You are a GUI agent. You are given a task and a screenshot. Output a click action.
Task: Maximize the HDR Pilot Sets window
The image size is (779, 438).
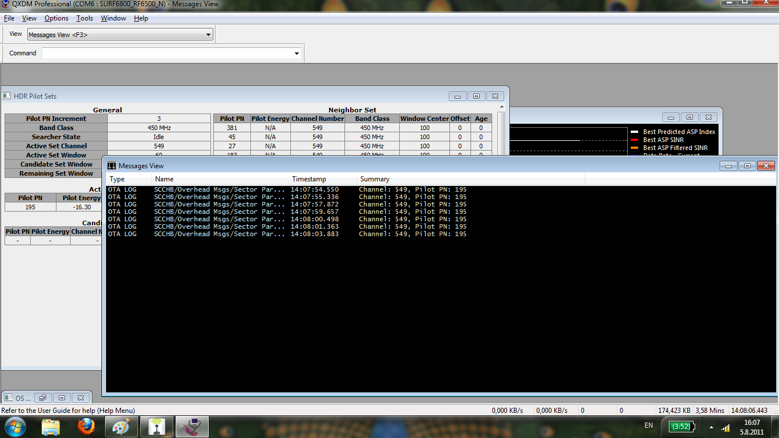[476, 96]
